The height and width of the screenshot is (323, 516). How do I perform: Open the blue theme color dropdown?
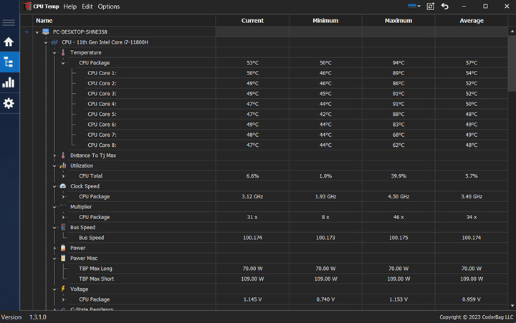coord(414,6)
